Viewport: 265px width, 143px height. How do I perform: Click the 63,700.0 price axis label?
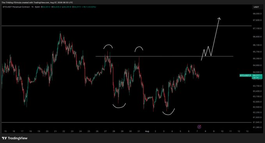click(x=257, y=86)
